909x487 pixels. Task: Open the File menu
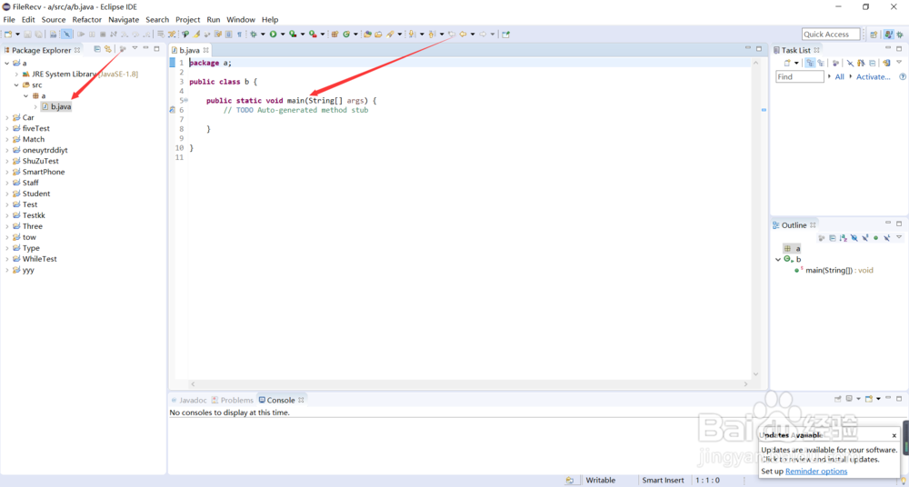click(9, 19)
